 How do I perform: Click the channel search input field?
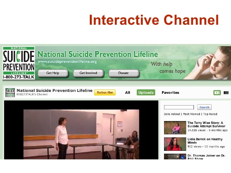(x=179, y=107)
